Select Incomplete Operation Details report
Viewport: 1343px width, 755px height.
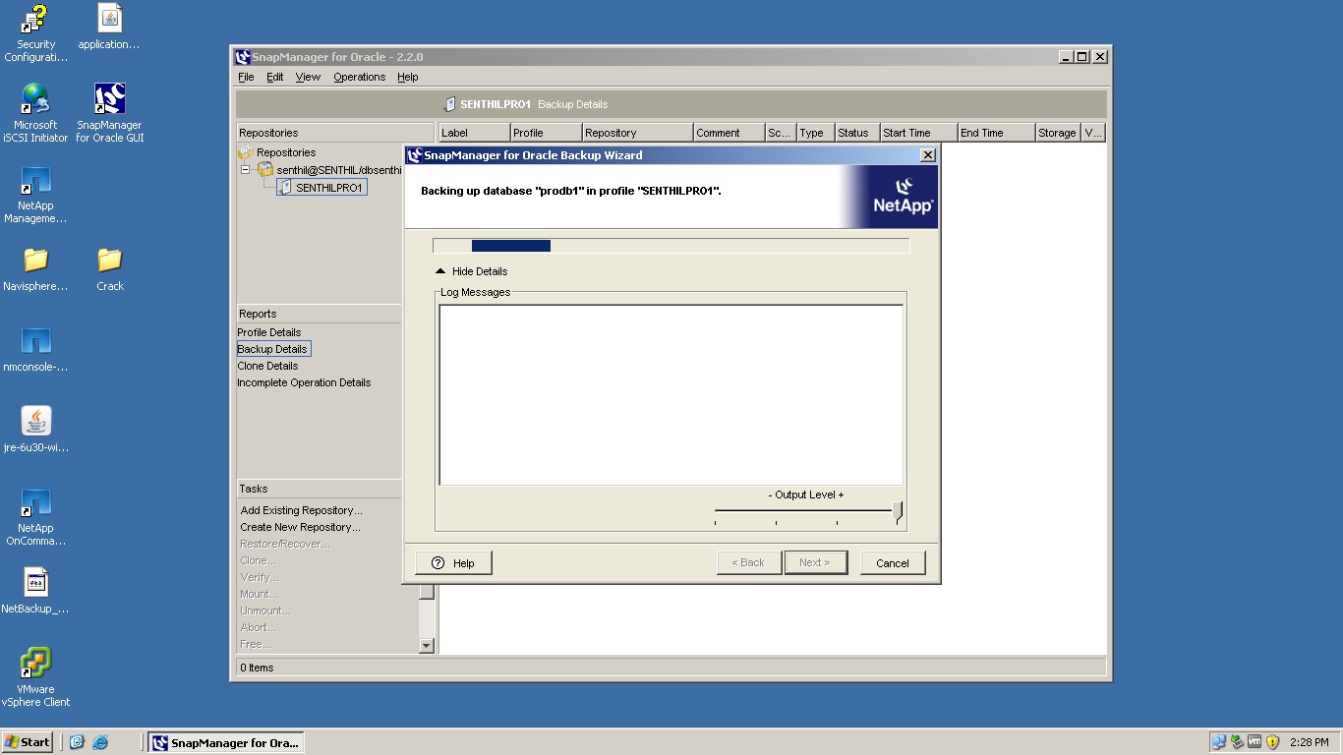coord(304,382)
